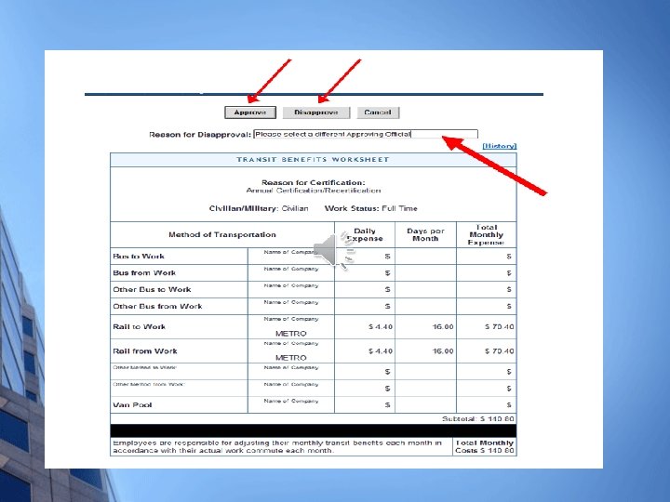Click Name of Company cell in Bus from Work row
Viewport: 670px width, 502px height.
tap(291, 272)
